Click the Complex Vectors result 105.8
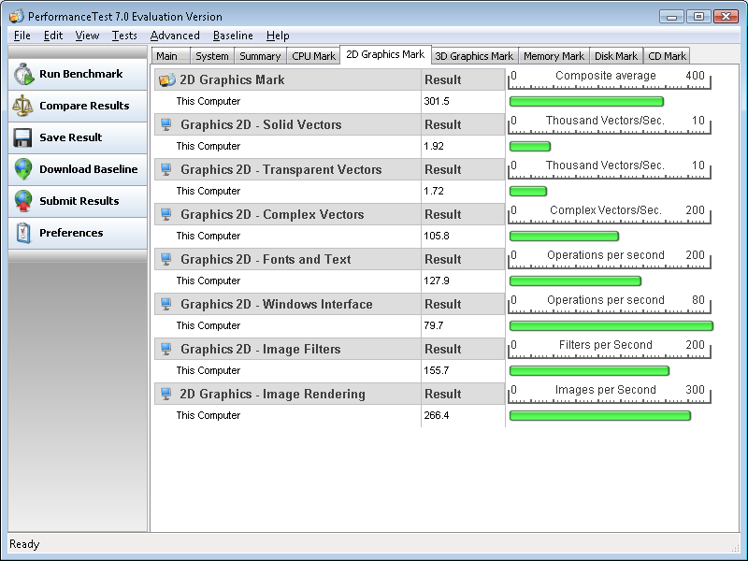The image size is (748, 561). tap(437, 237)
